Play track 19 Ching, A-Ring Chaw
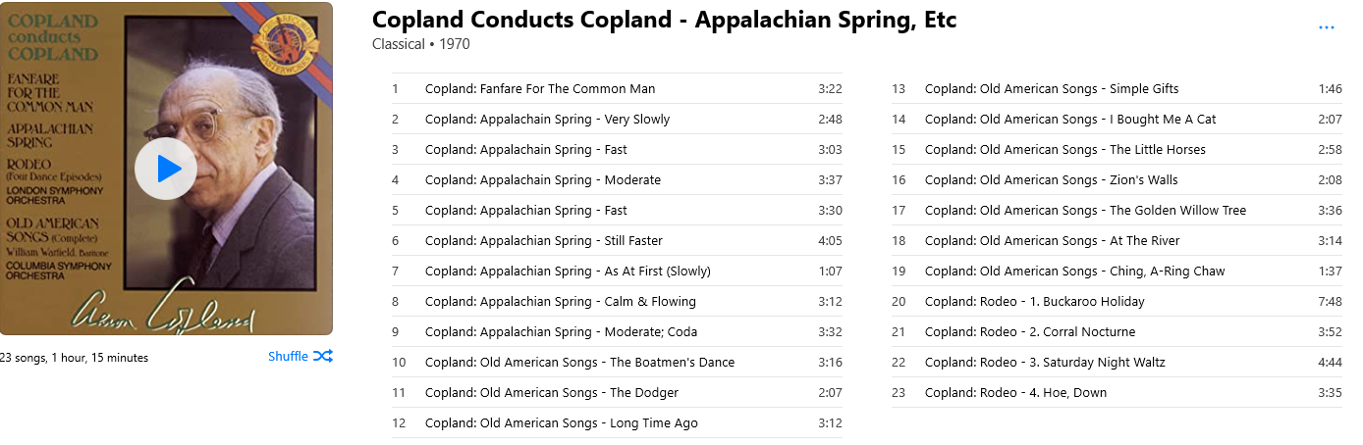The width and height of the screenshot is (1363, 445). (1117, 272)
